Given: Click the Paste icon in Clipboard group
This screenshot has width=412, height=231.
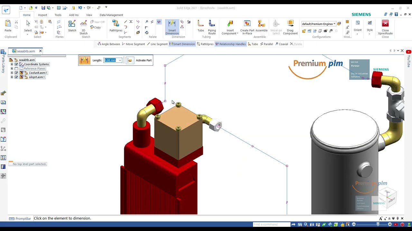Looking at the screenshot, I should coord(8,26).
